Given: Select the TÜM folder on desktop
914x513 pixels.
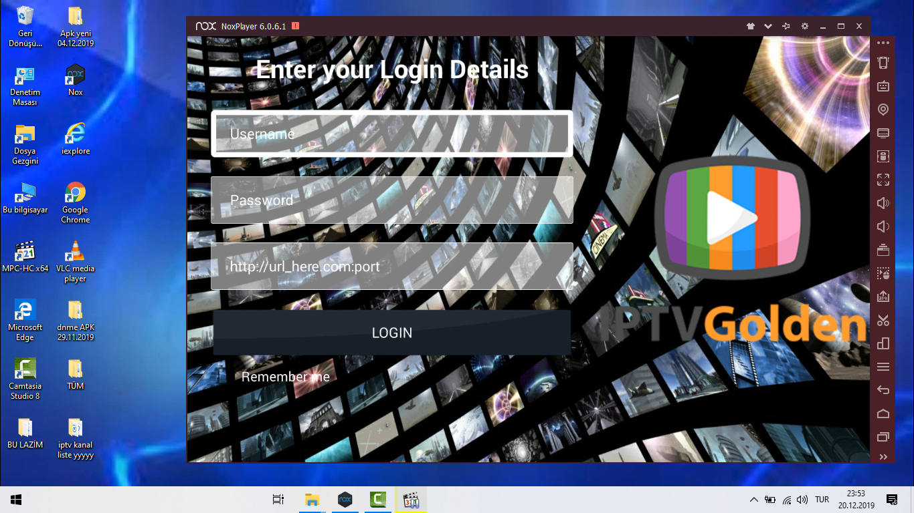Looking at the screenshot, I should pos(76,375).
